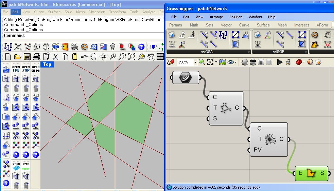Screen dimensions: 334x191
Task: Click the question-mark line icon in ssiGSA
Action: pos(213,35)
